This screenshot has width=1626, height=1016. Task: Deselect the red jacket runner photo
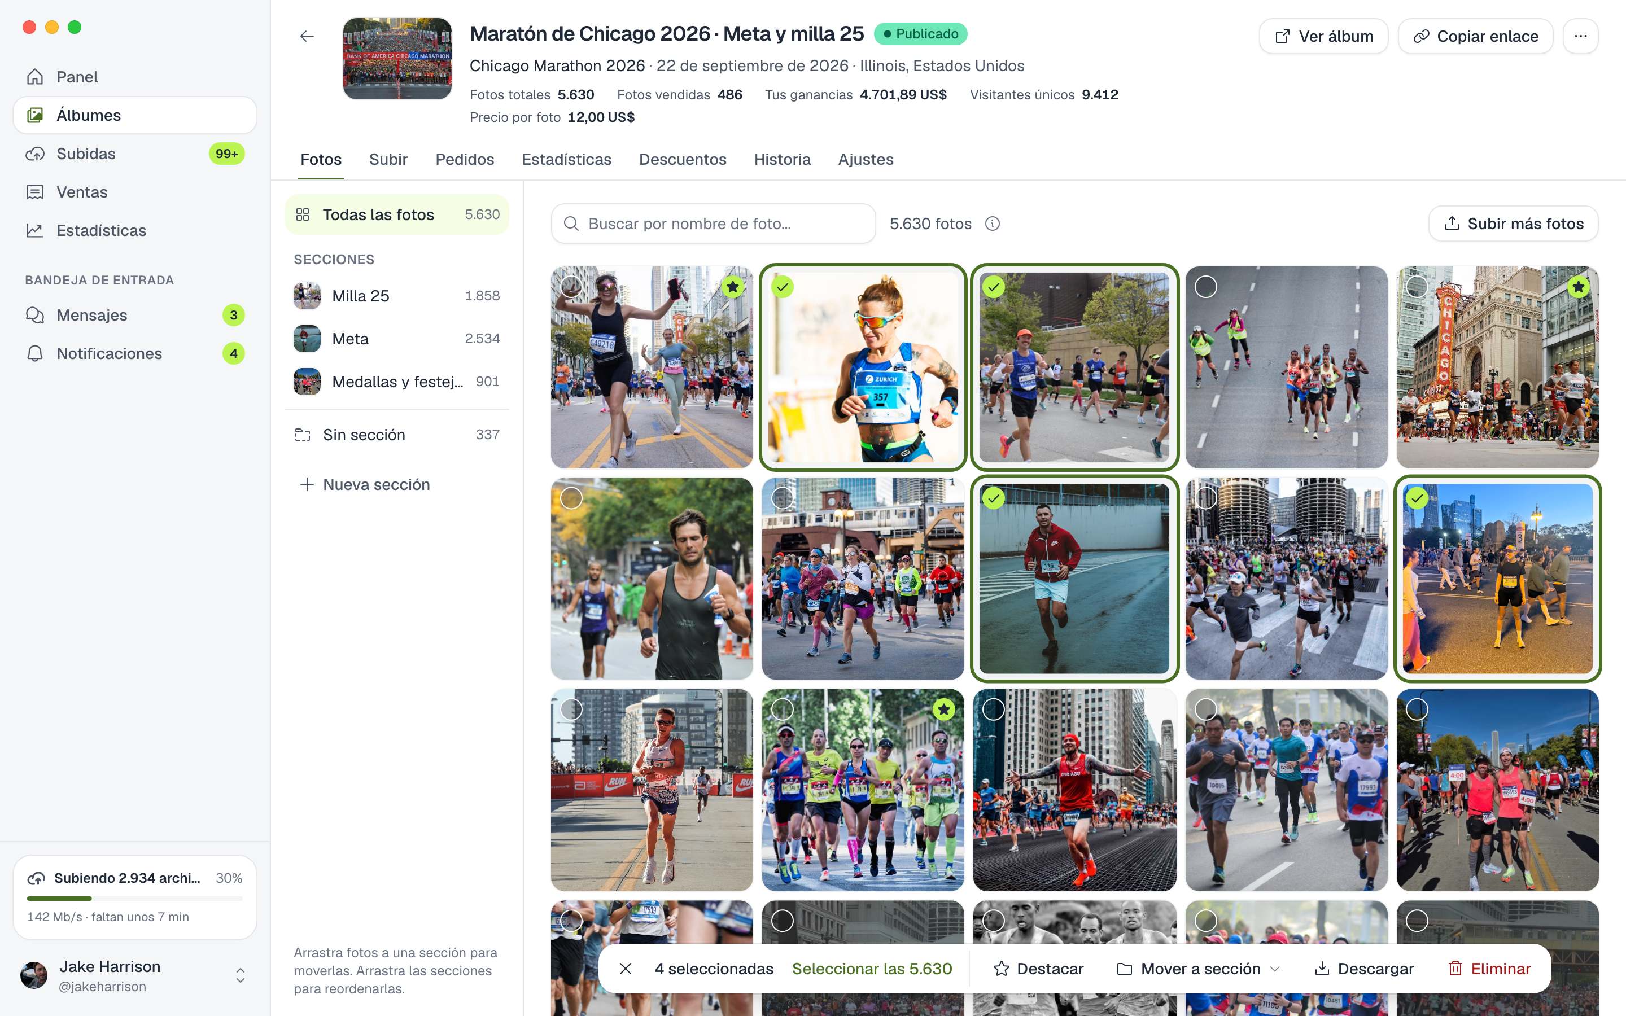(993, 498)
